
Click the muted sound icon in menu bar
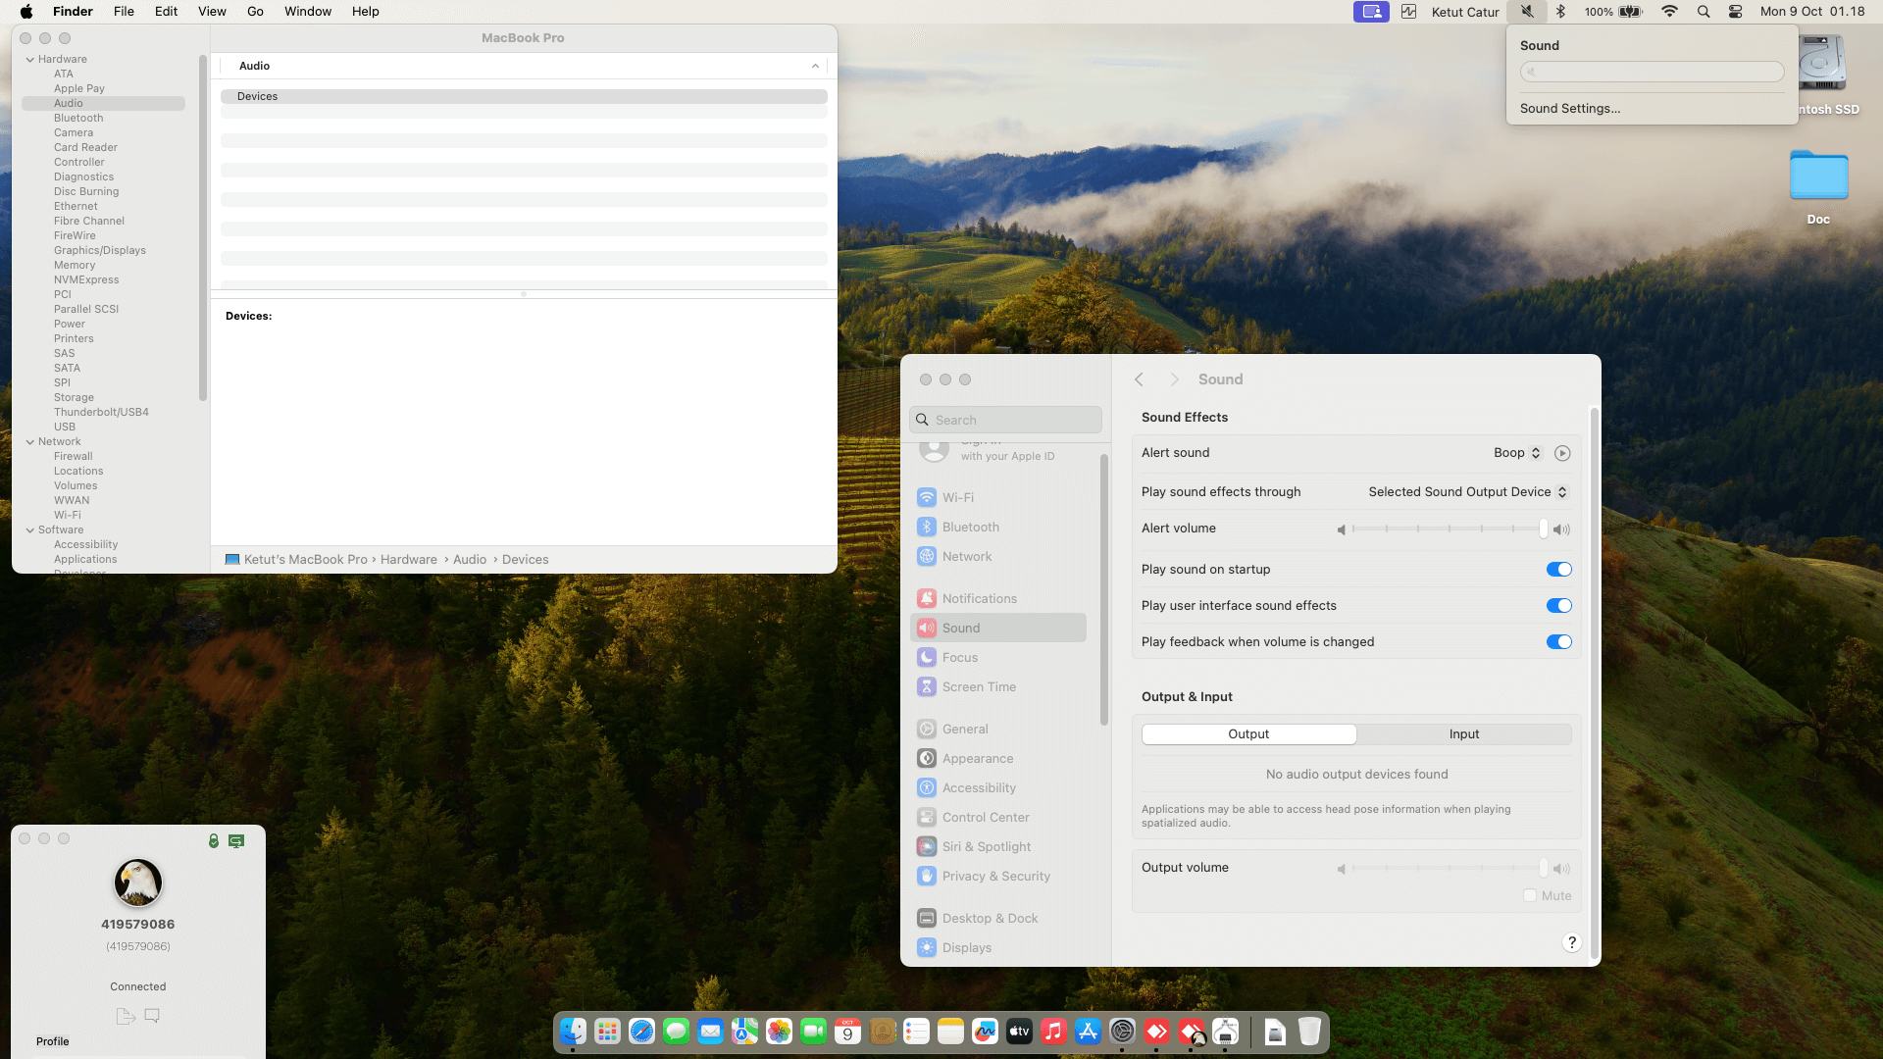[x=1527, y=12]
